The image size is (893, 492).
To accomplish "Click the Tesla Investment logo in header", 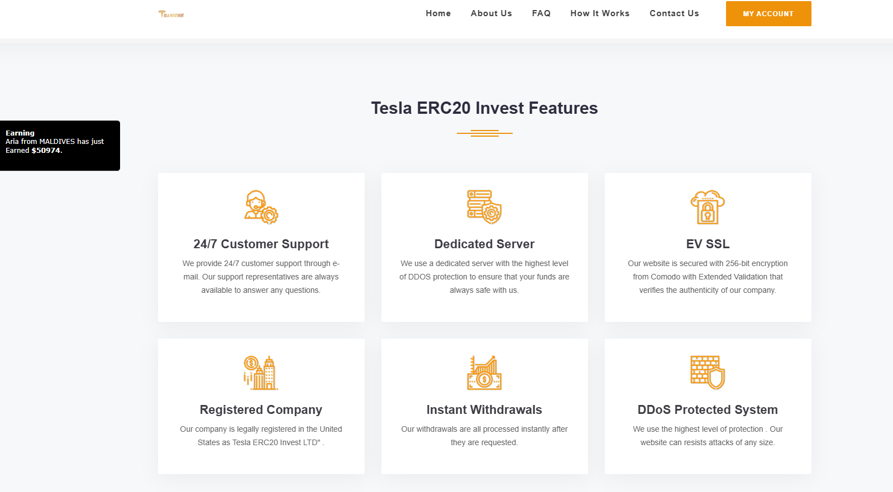I will tap(171, 14).
